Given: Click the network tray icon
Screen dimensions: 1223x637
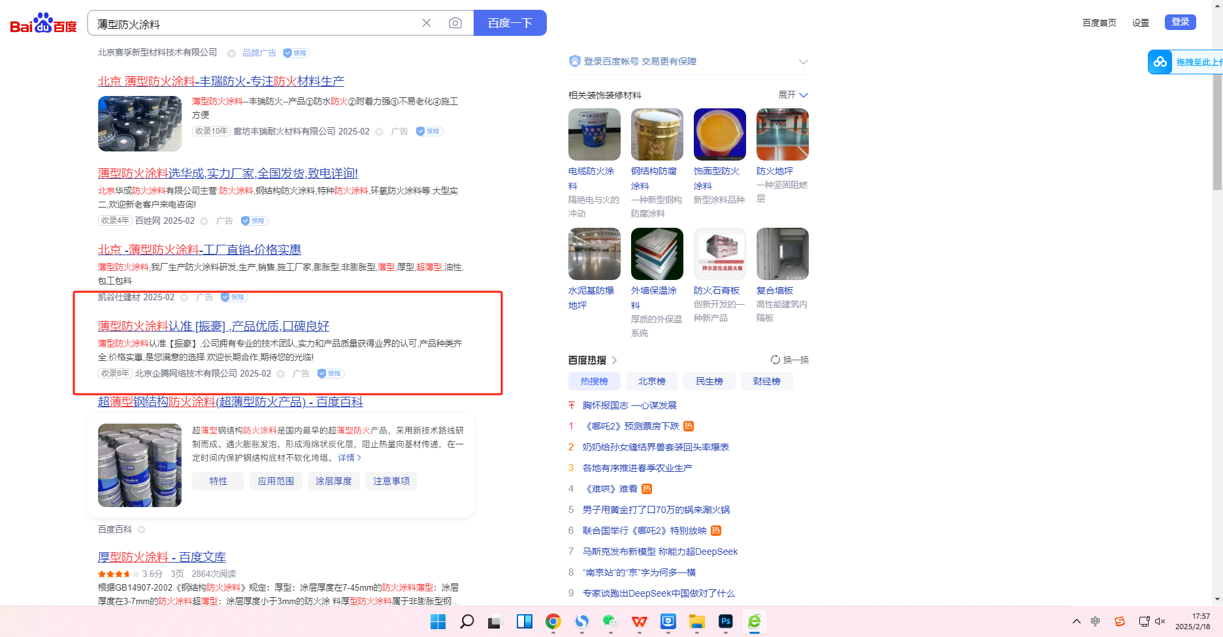Looking at the screenshot, I should pyautogui.click(x=1144, y=621).
